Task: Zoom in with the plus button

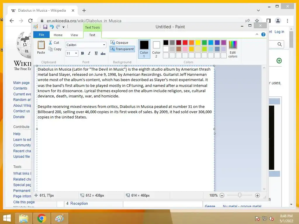Action: click(x=258, y=195)
